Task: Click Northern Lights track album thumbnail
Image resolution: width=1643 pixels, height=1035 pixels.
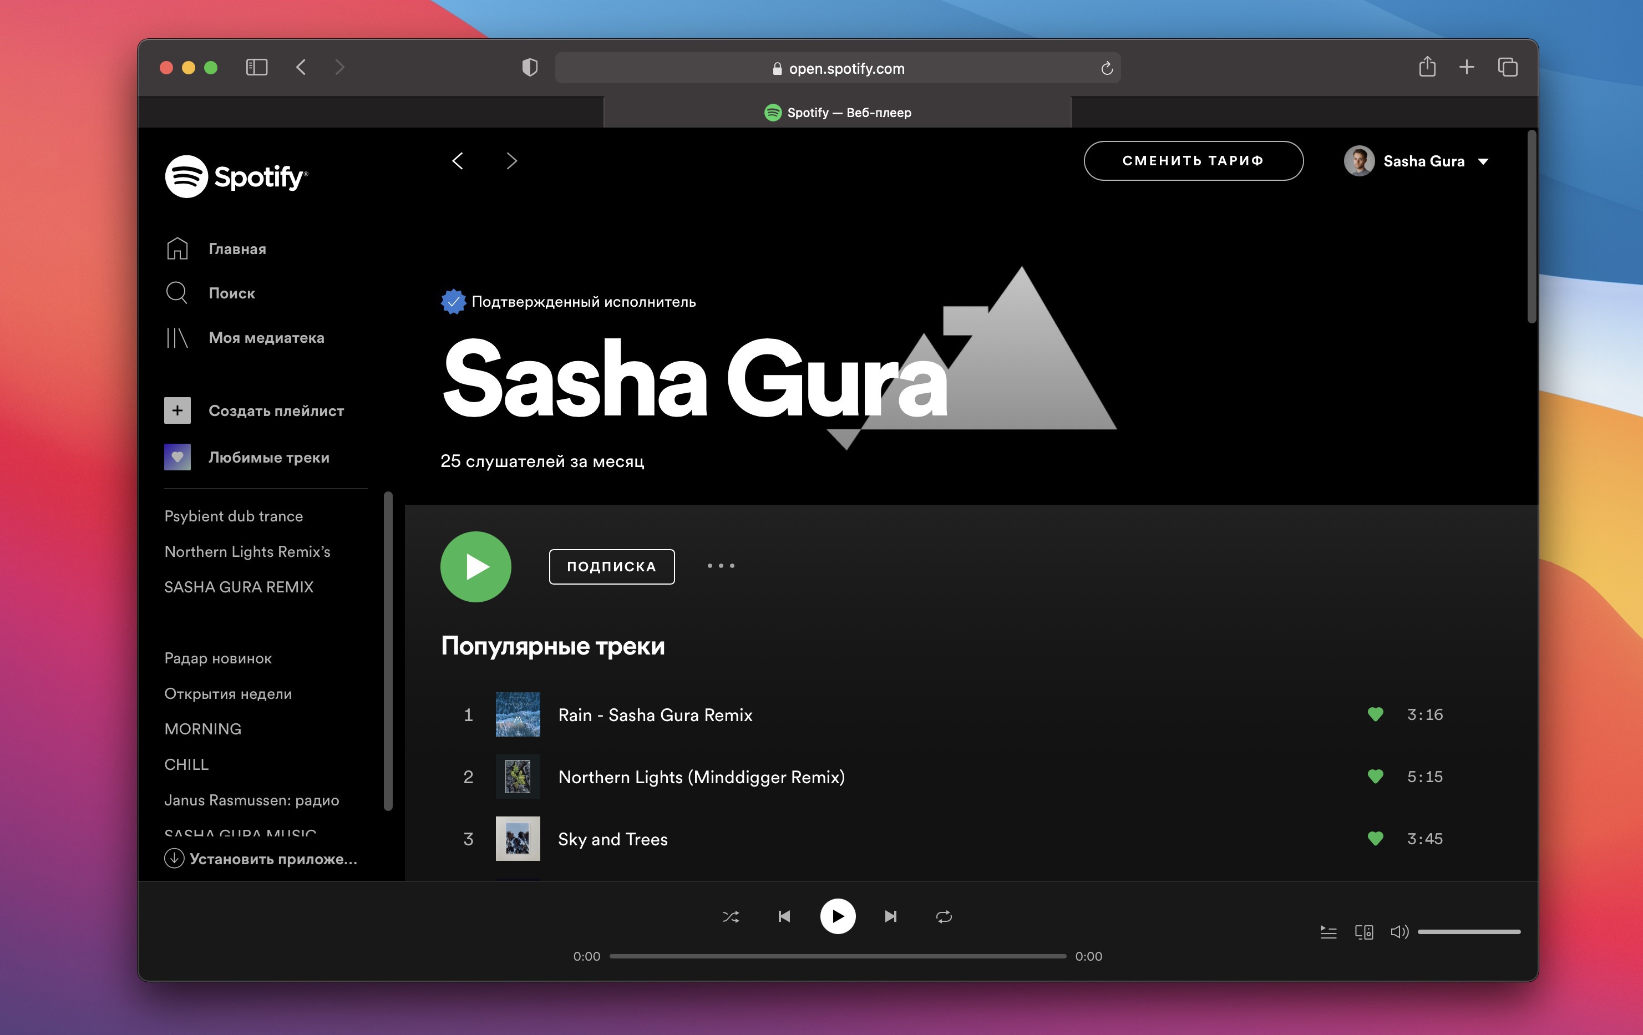Action: 518,777
